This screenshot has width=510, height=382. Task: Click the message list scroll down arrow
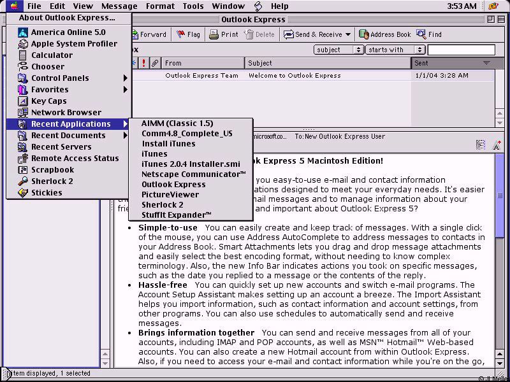(500, 122)
